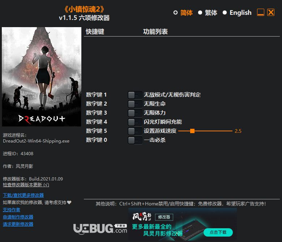Click the 修改器 badge in the ad banner

[164, 217]
